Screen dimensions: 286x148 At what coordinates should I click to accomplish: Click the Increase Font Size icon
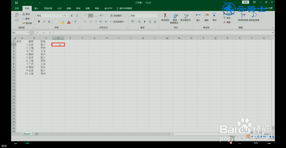[x=72, y=16]
